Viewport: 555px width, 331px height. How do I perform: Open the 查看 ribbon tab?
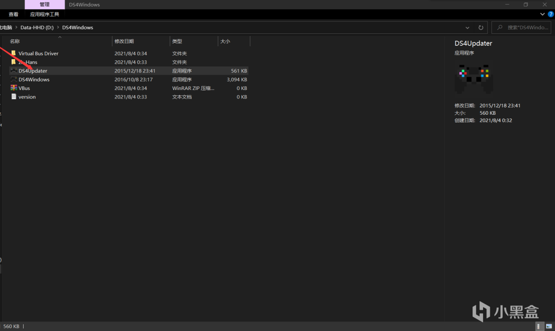(14, 14)
